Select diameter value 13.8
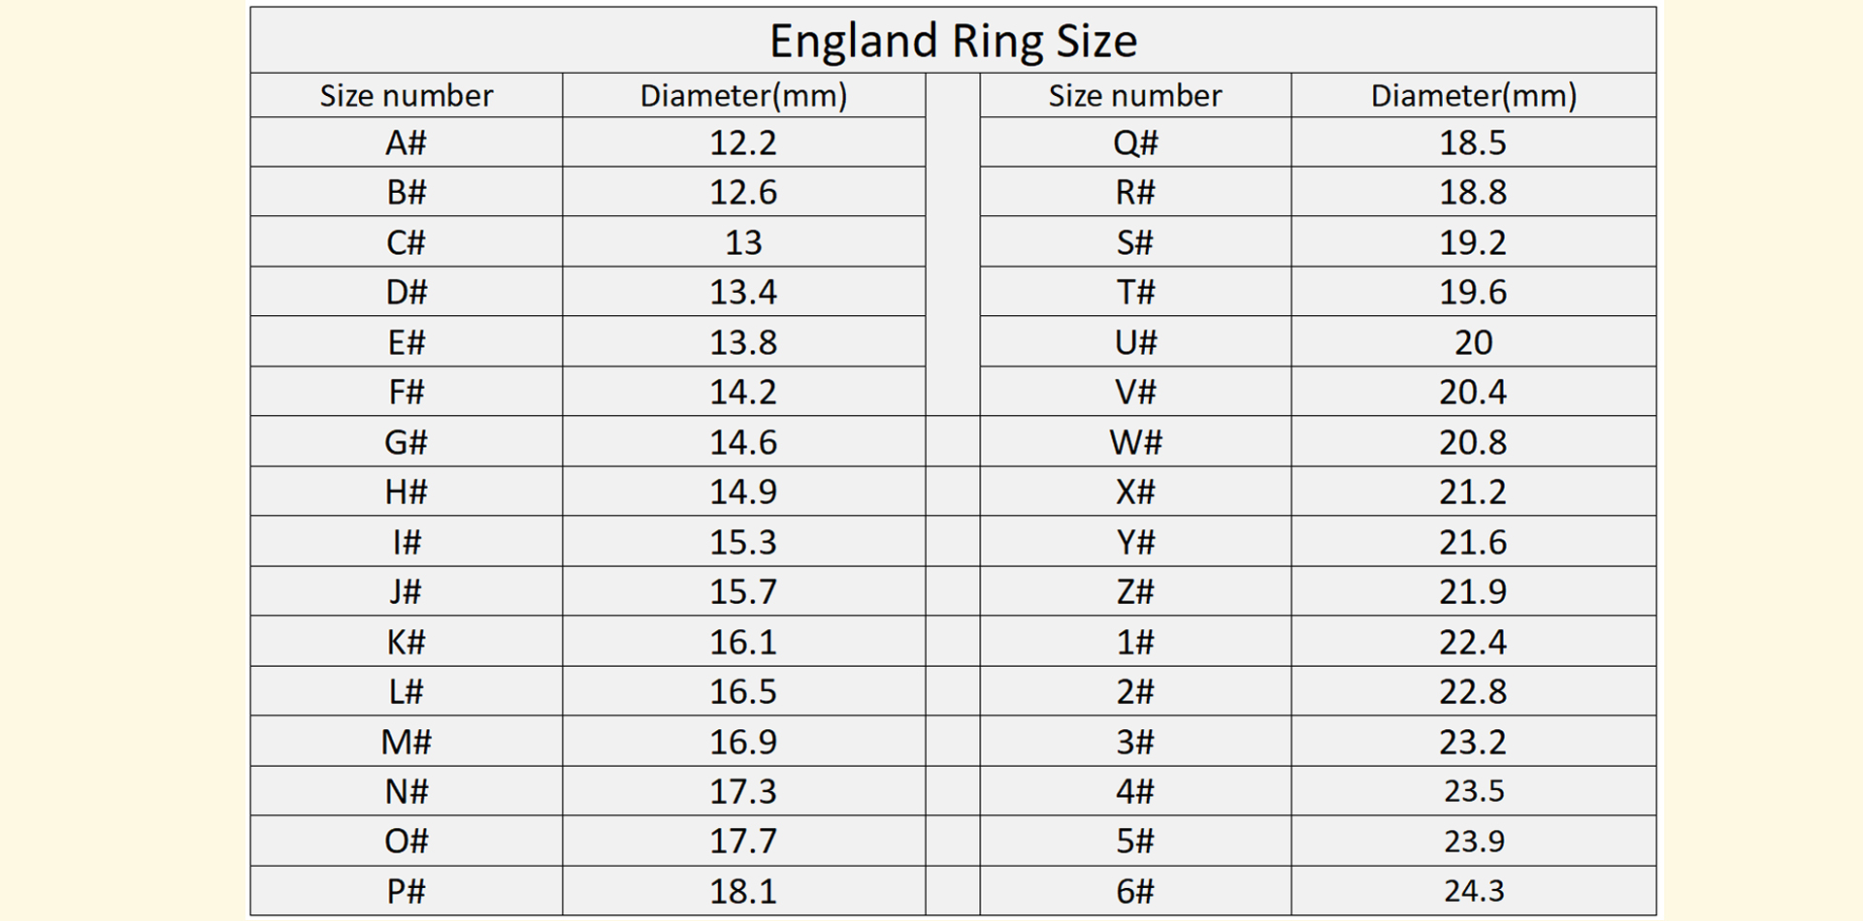 pyautogui.click(x=743, y=342)
